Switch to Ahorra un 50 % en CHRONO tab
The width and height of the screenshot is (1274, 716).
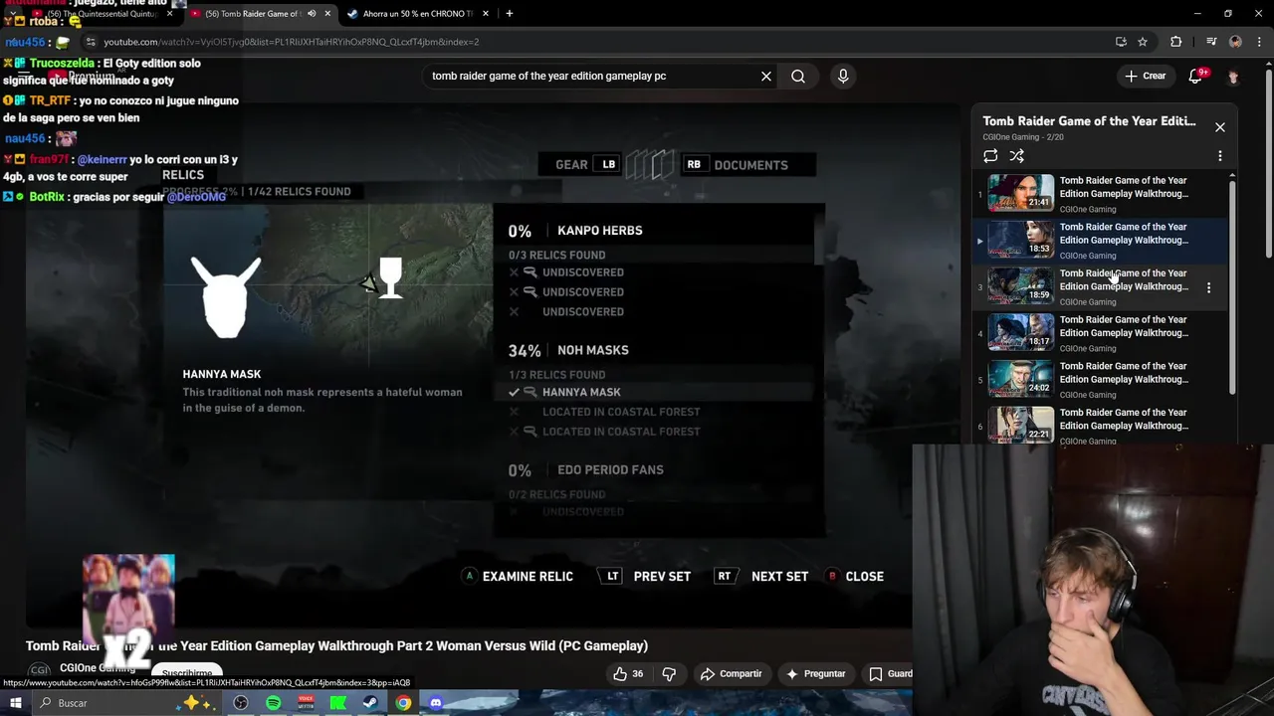[x=418, y=14]
